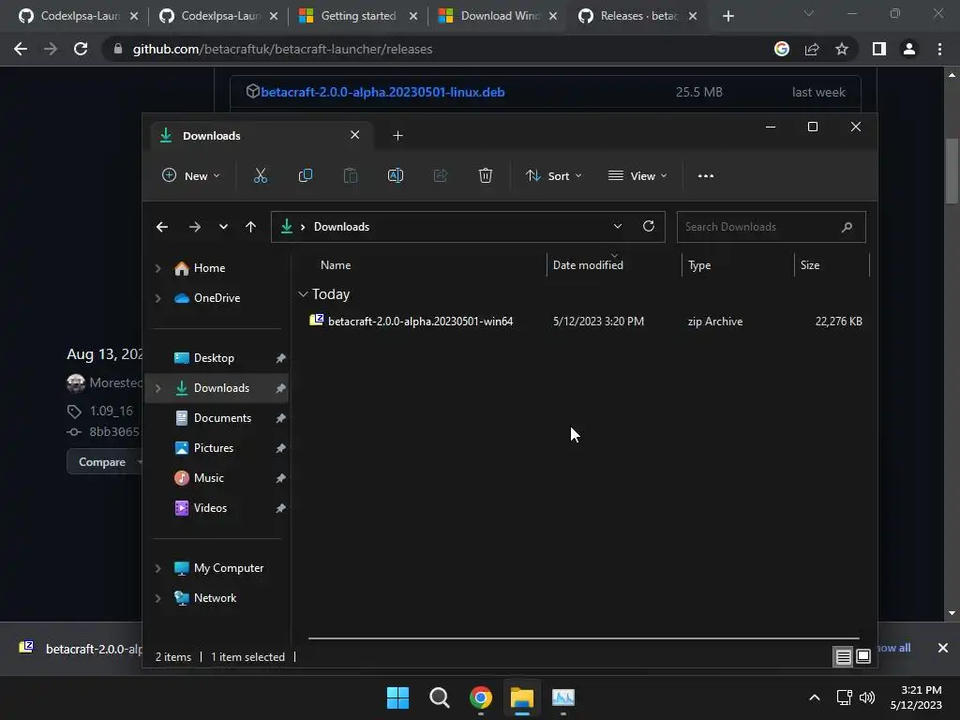Select betacraft-2.0.0-alpha win64 zip file
Screen dimensions: 960x720
[585, 322]
